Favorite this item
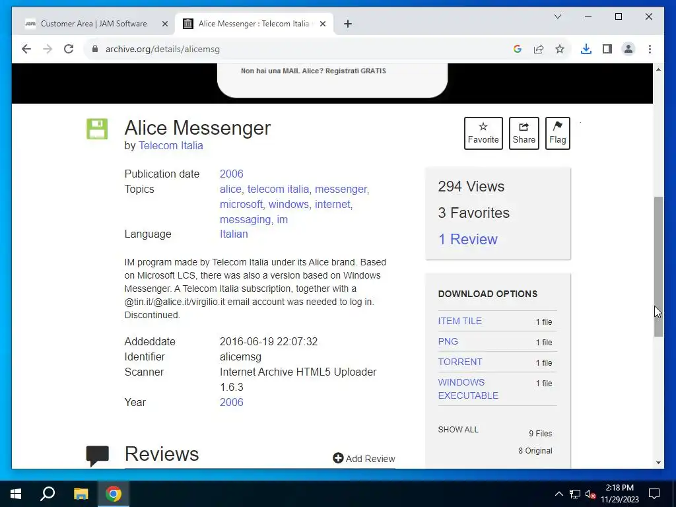This screenshot has height=507, width=676. coord(483,133)
